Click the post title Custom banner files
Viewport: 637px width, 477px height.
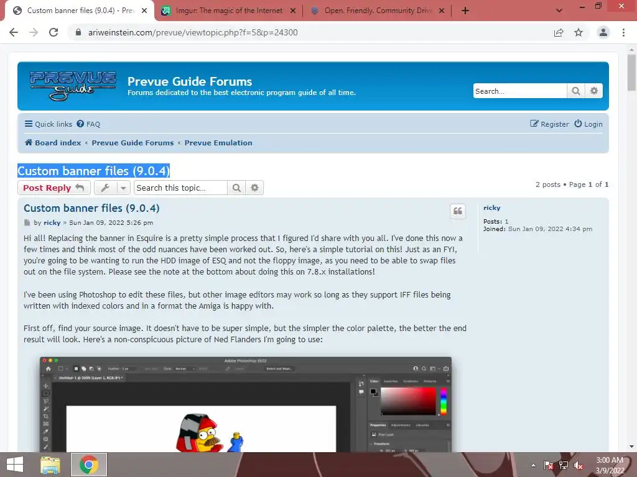(91, 208)
